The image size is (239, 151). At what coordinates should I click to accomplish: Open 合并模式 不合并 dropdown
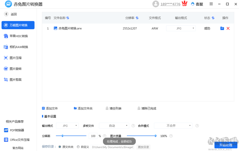tap(173, 126)
